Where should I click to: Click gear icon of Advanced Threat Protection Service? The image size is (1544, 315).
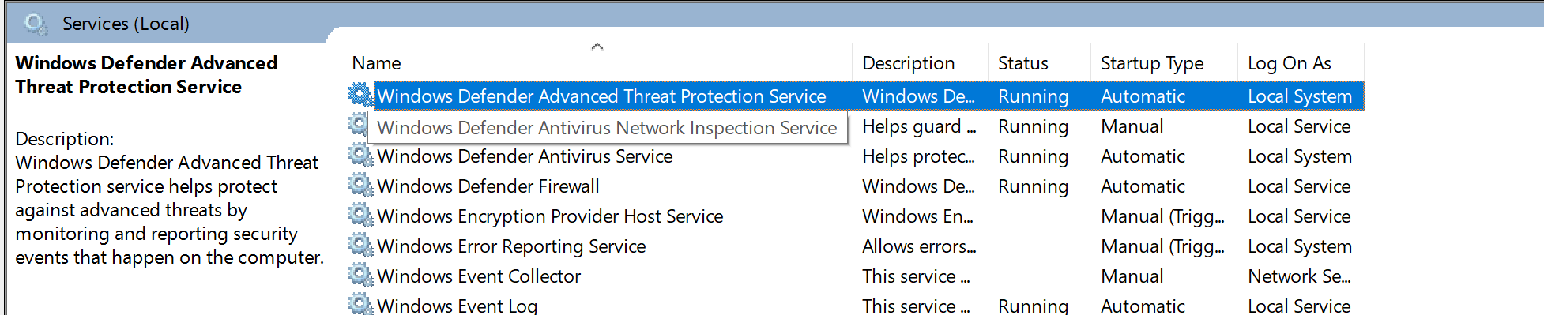click(360, 96)
